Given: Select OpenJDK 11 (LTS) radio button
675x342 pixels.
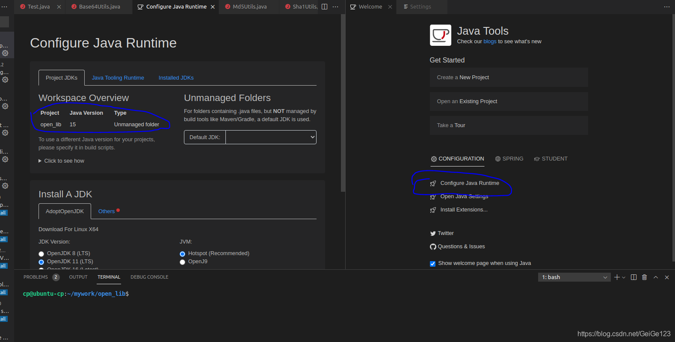Looking at the screenshot, I should point(41,262).
